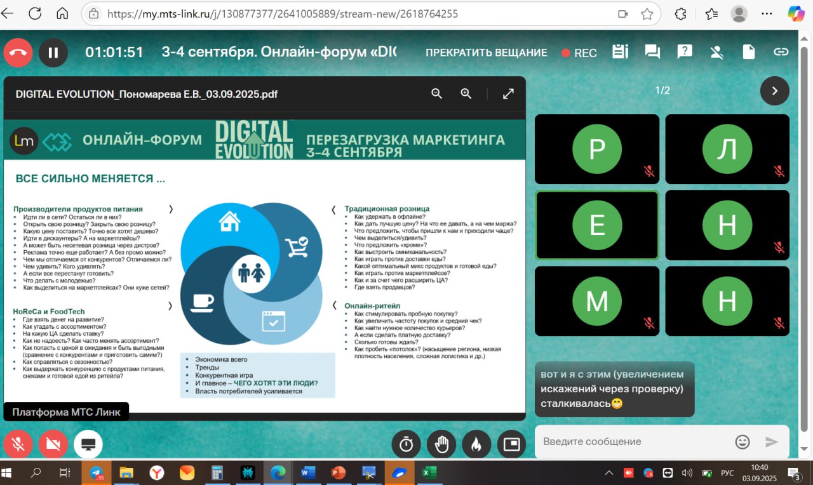
Task: Zoom in on the PDF slide
Action: point(466,94)
